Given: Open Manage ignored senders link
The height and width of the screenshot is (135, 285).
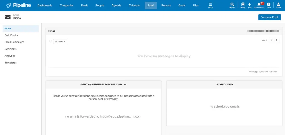Looking at the screenshot, I should (263, 72).
